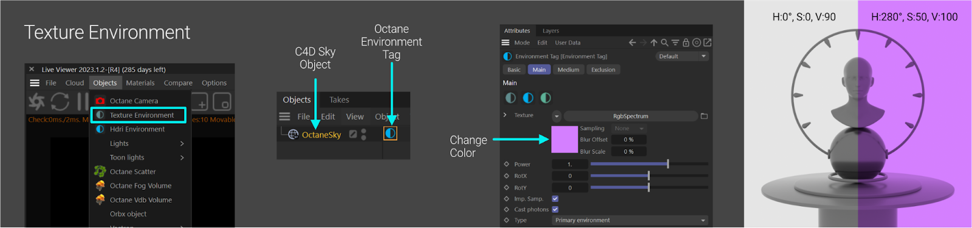Click the Power slider handle
The width and height of the screenshot is (972, 228).
[x=668, y=164]
